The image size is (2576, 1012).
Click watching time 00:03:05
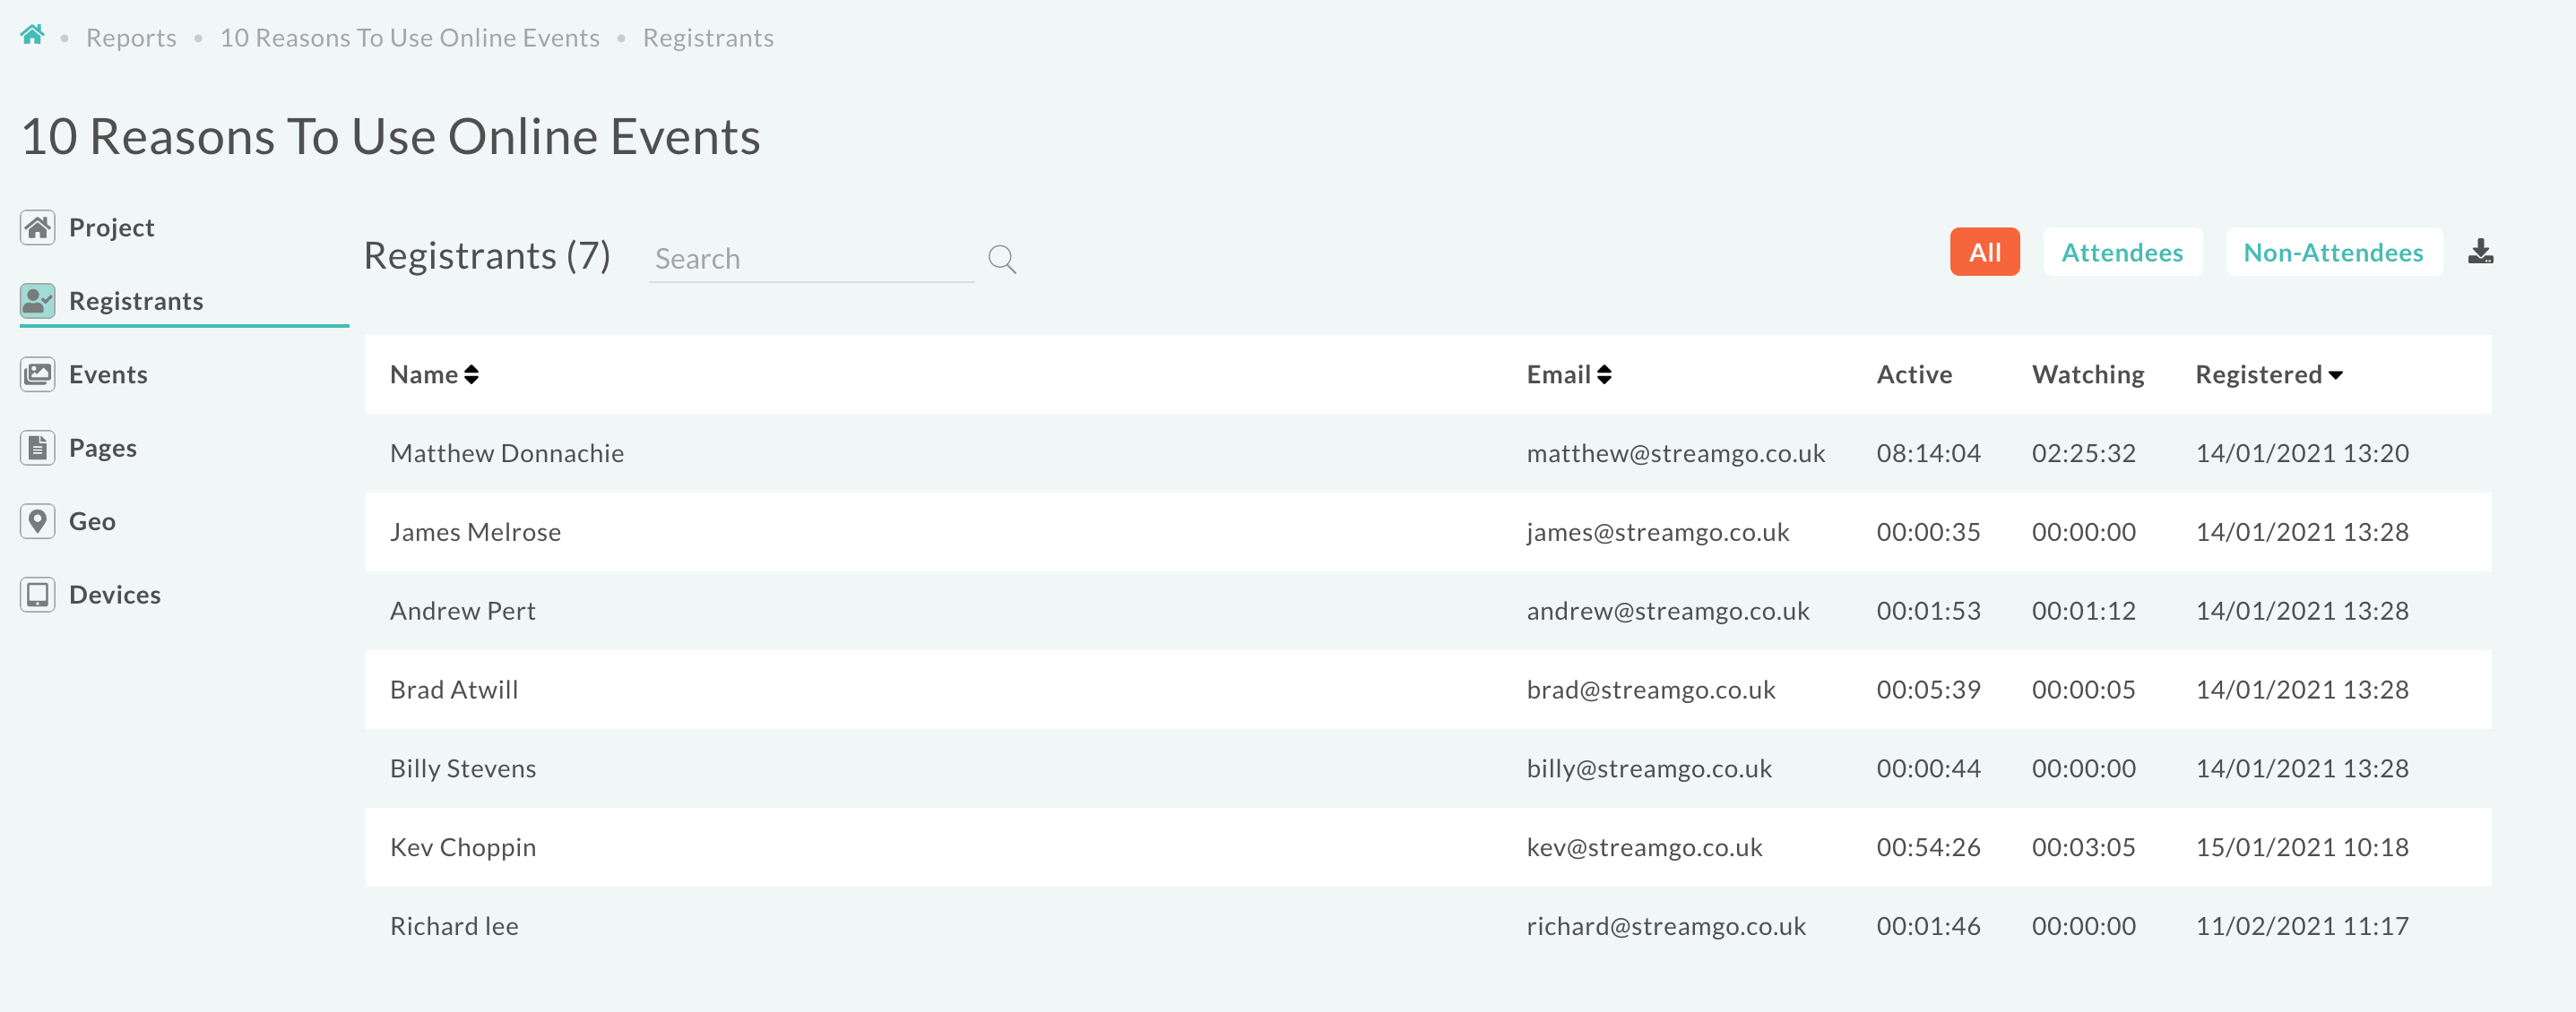pyautogui.click(x=2084, y=848)
